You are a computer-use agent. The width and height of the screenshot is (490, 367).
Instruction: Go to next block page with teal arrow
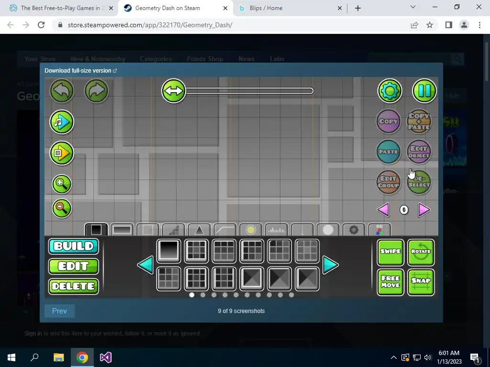[x=330, y=265]
